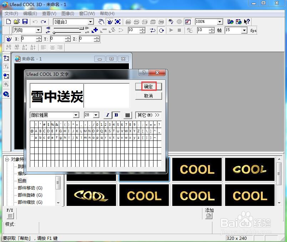Click the Add house icon
The height and width of the screenshot is (242, 287).
pyautogui.click(x=209, y=216)
